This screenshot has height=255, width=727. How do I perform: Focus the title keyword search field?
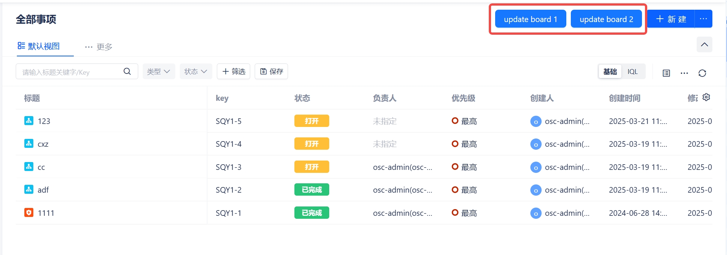69,72
